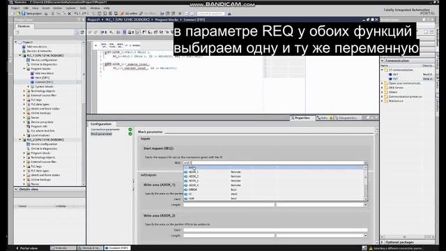Click the ADDR_2 Start input field
Screen dimensions: 446x251
(275, 230)
